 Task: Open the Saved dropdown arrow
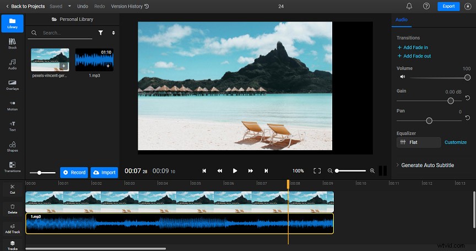(x=69, y=6)
